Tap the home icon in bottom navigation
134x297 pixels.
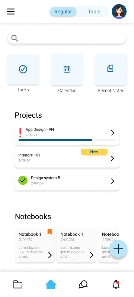(51, 284)
